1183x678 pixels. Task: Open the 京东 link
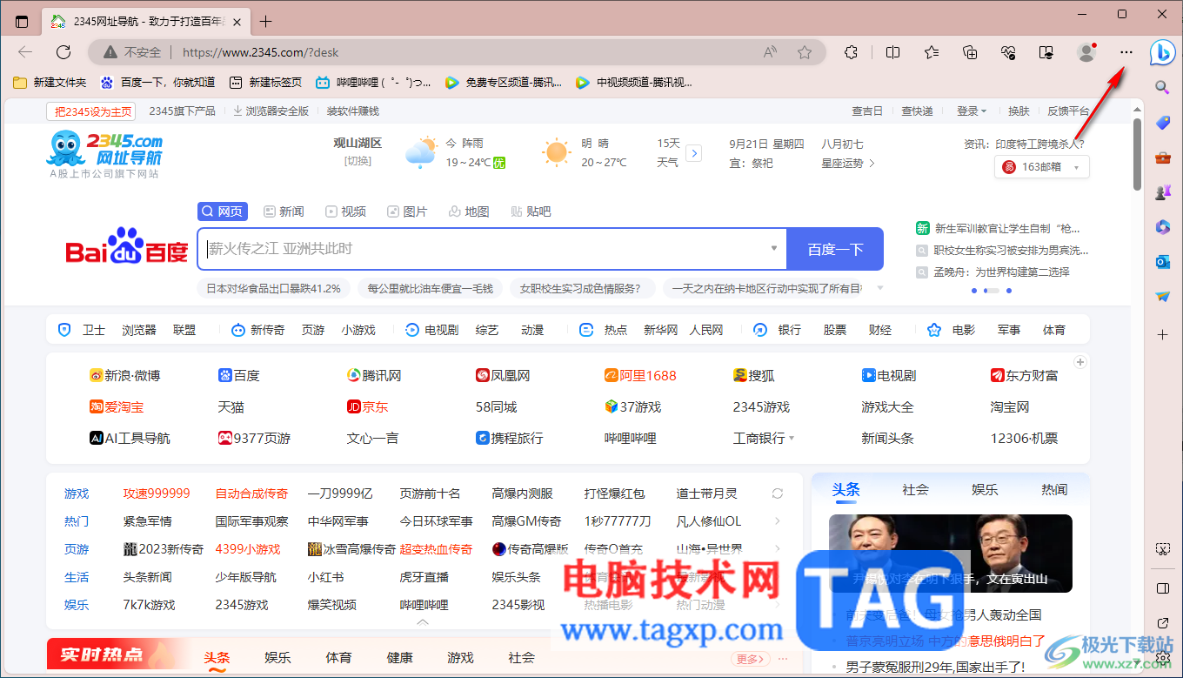click(367, 407)
